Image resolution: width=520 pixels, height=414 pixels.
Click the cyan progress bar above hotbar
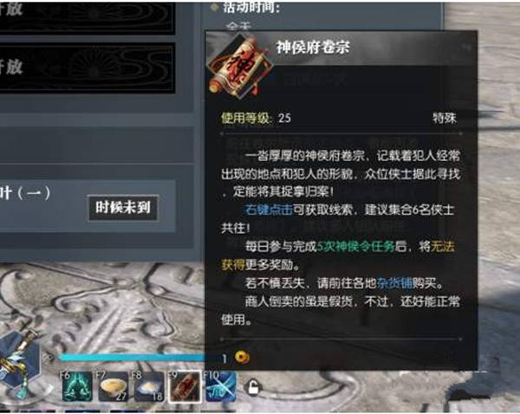coord(132,358)
